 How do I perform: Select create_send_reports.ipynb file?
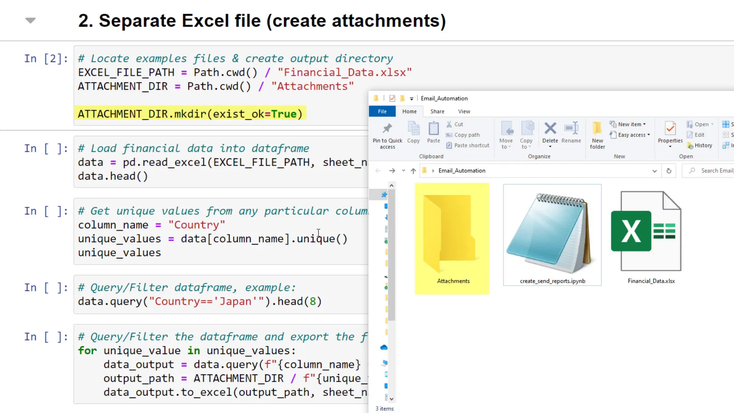point(552,235)
